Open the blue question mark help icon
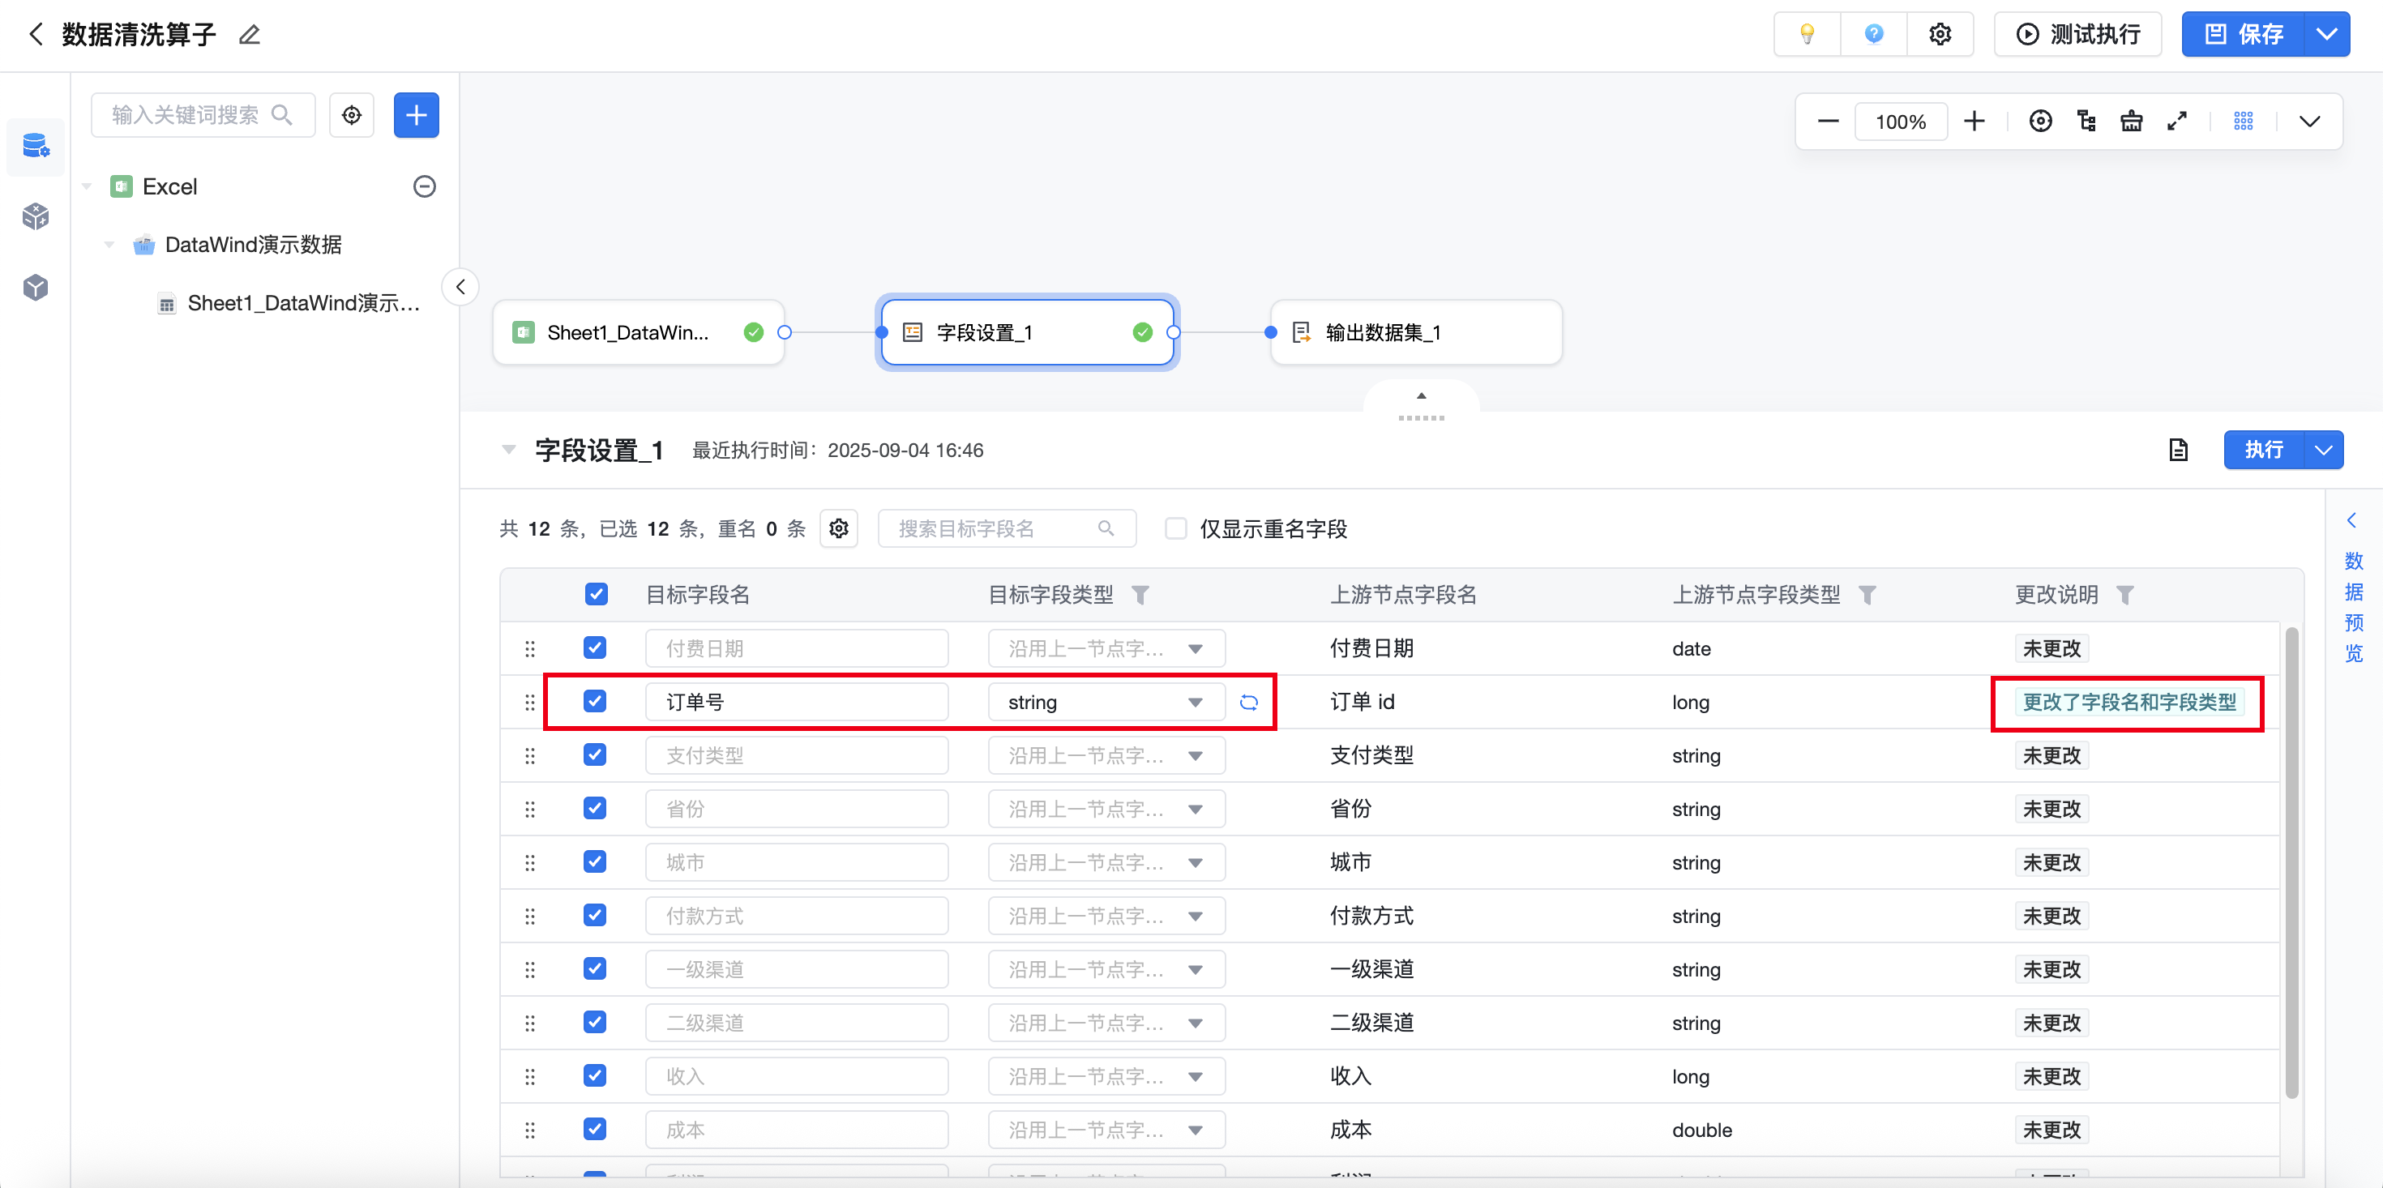 pyautogui.click(x=1873, y=34)
